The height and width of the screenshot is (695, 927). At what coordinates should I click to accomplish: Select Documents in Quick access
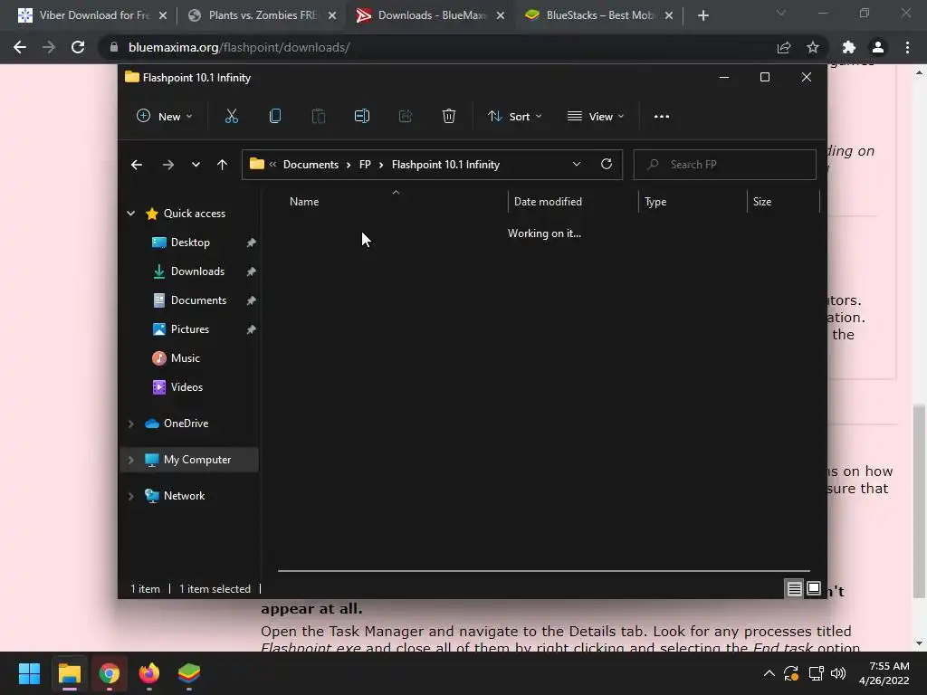click(198, 300)
